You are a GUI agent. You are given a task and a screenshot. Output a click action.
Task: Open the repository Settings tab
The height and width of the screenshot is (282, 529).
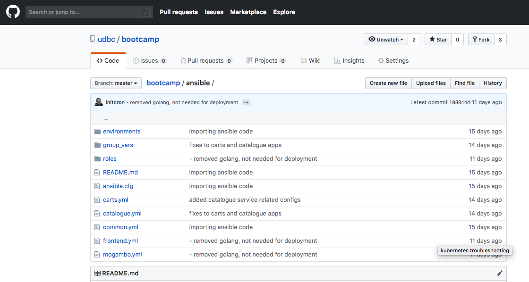pos(393,61)
